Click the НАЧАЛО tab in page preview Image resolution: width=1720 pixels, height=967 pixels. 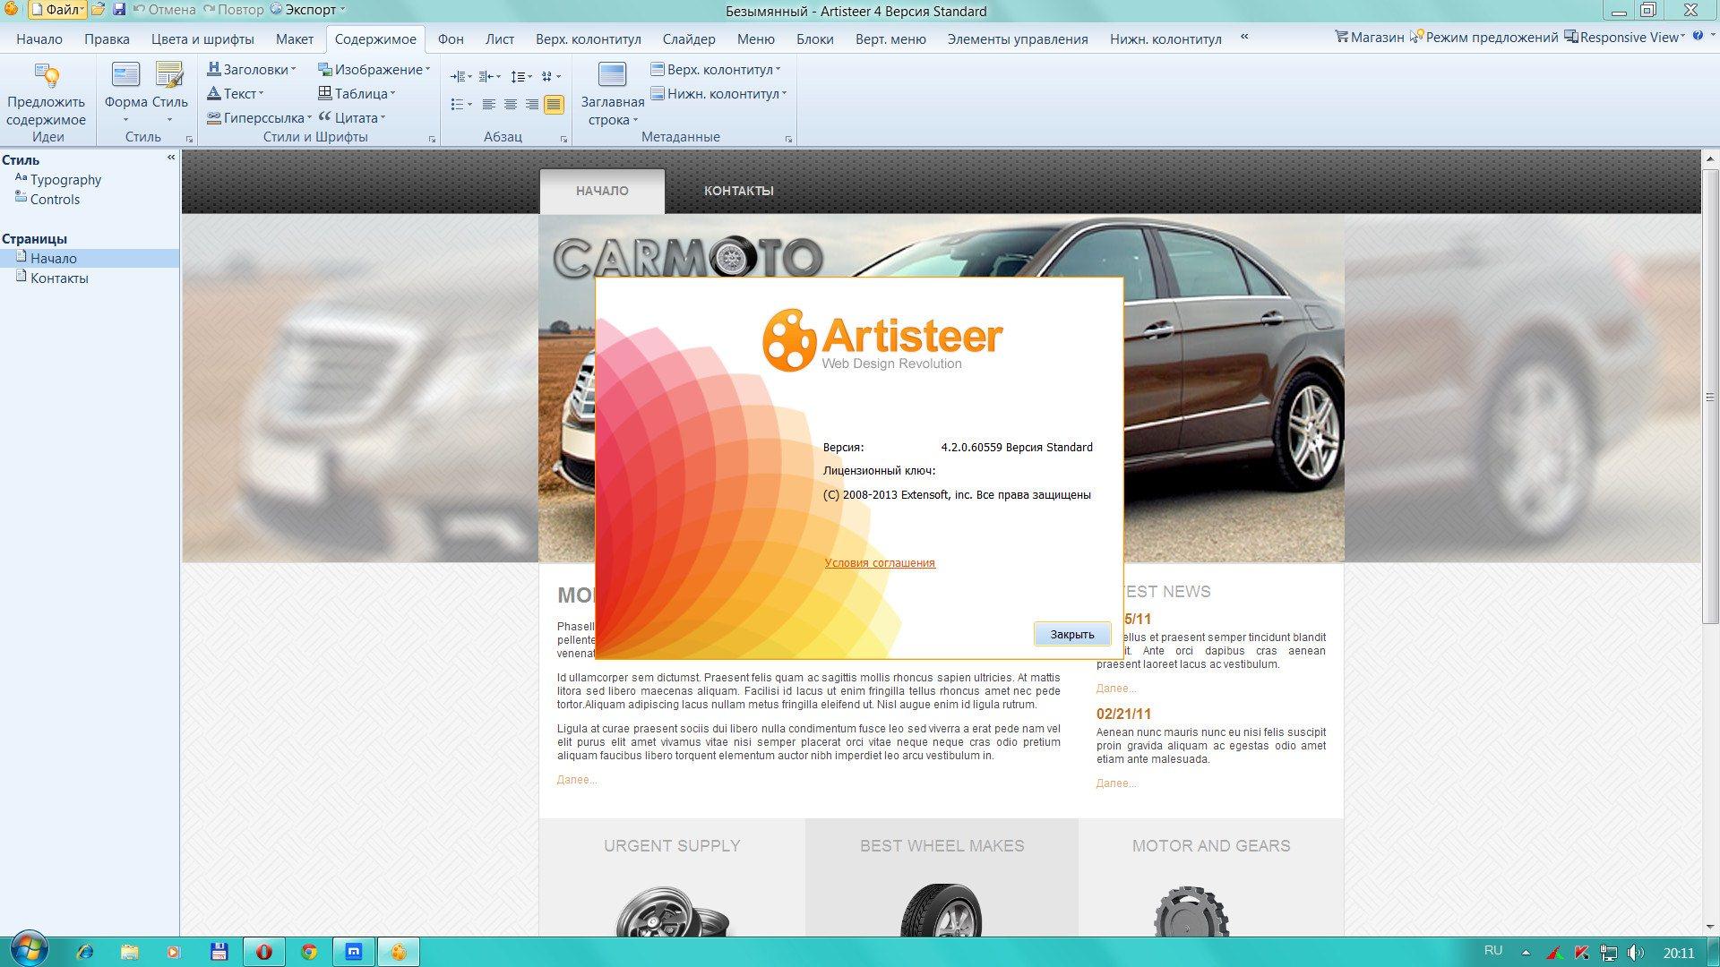[602, 191]
